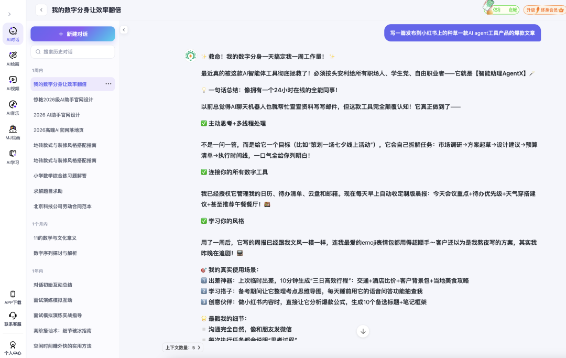The height and width of the screenshot is (358, 566).
Task: Open the APP下载 download page
Action: click(13, 297)
